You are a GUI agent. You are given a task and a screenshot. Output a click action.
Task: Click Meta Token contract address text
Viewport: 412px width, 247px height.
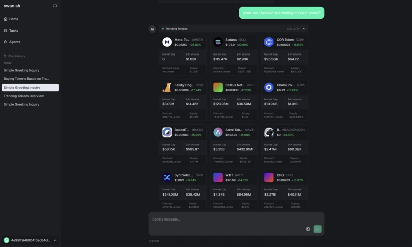[171, 70]
